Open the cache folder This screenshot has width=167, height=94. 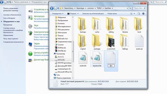coord(97,25)
